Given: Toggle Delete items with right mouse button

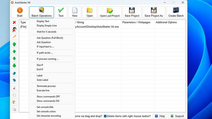Looking at the screenshot, I should (105, 116).
